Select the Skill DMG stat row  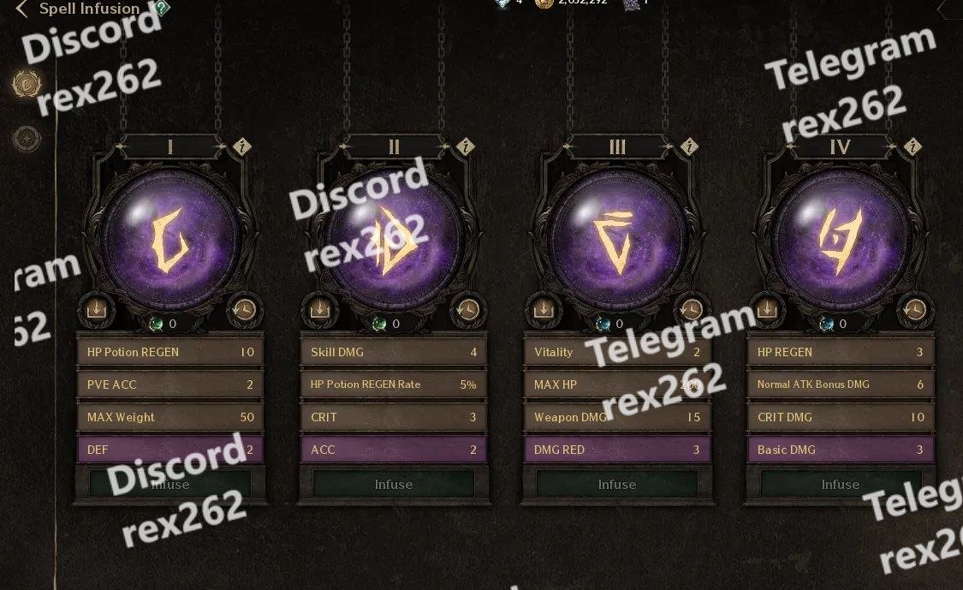394,352
